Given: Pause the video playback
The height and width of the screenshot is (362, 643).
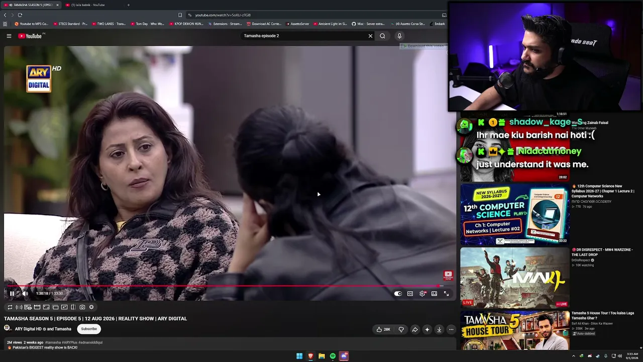Looking at the screenshot, I should [x=12, y=294].
